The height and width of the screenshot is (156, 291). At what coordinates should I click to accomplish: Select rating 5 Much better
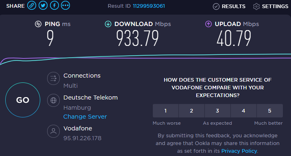coord(269,111)
